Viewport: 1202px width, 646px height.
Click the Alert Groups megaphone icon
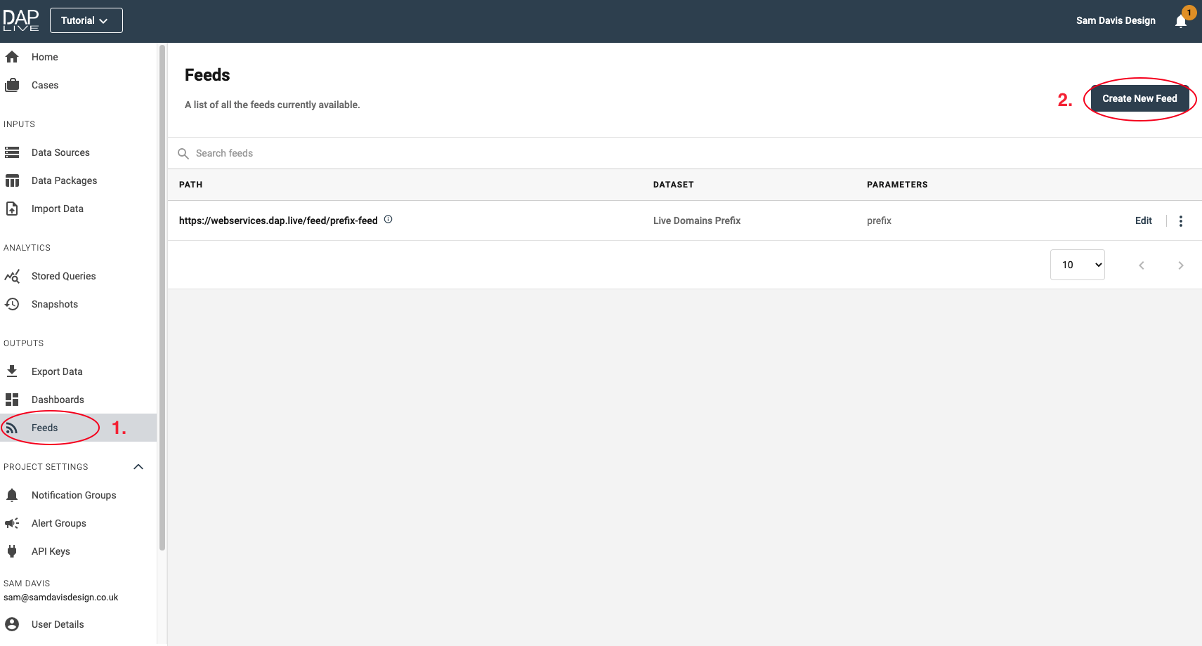[x=12, y=523]
